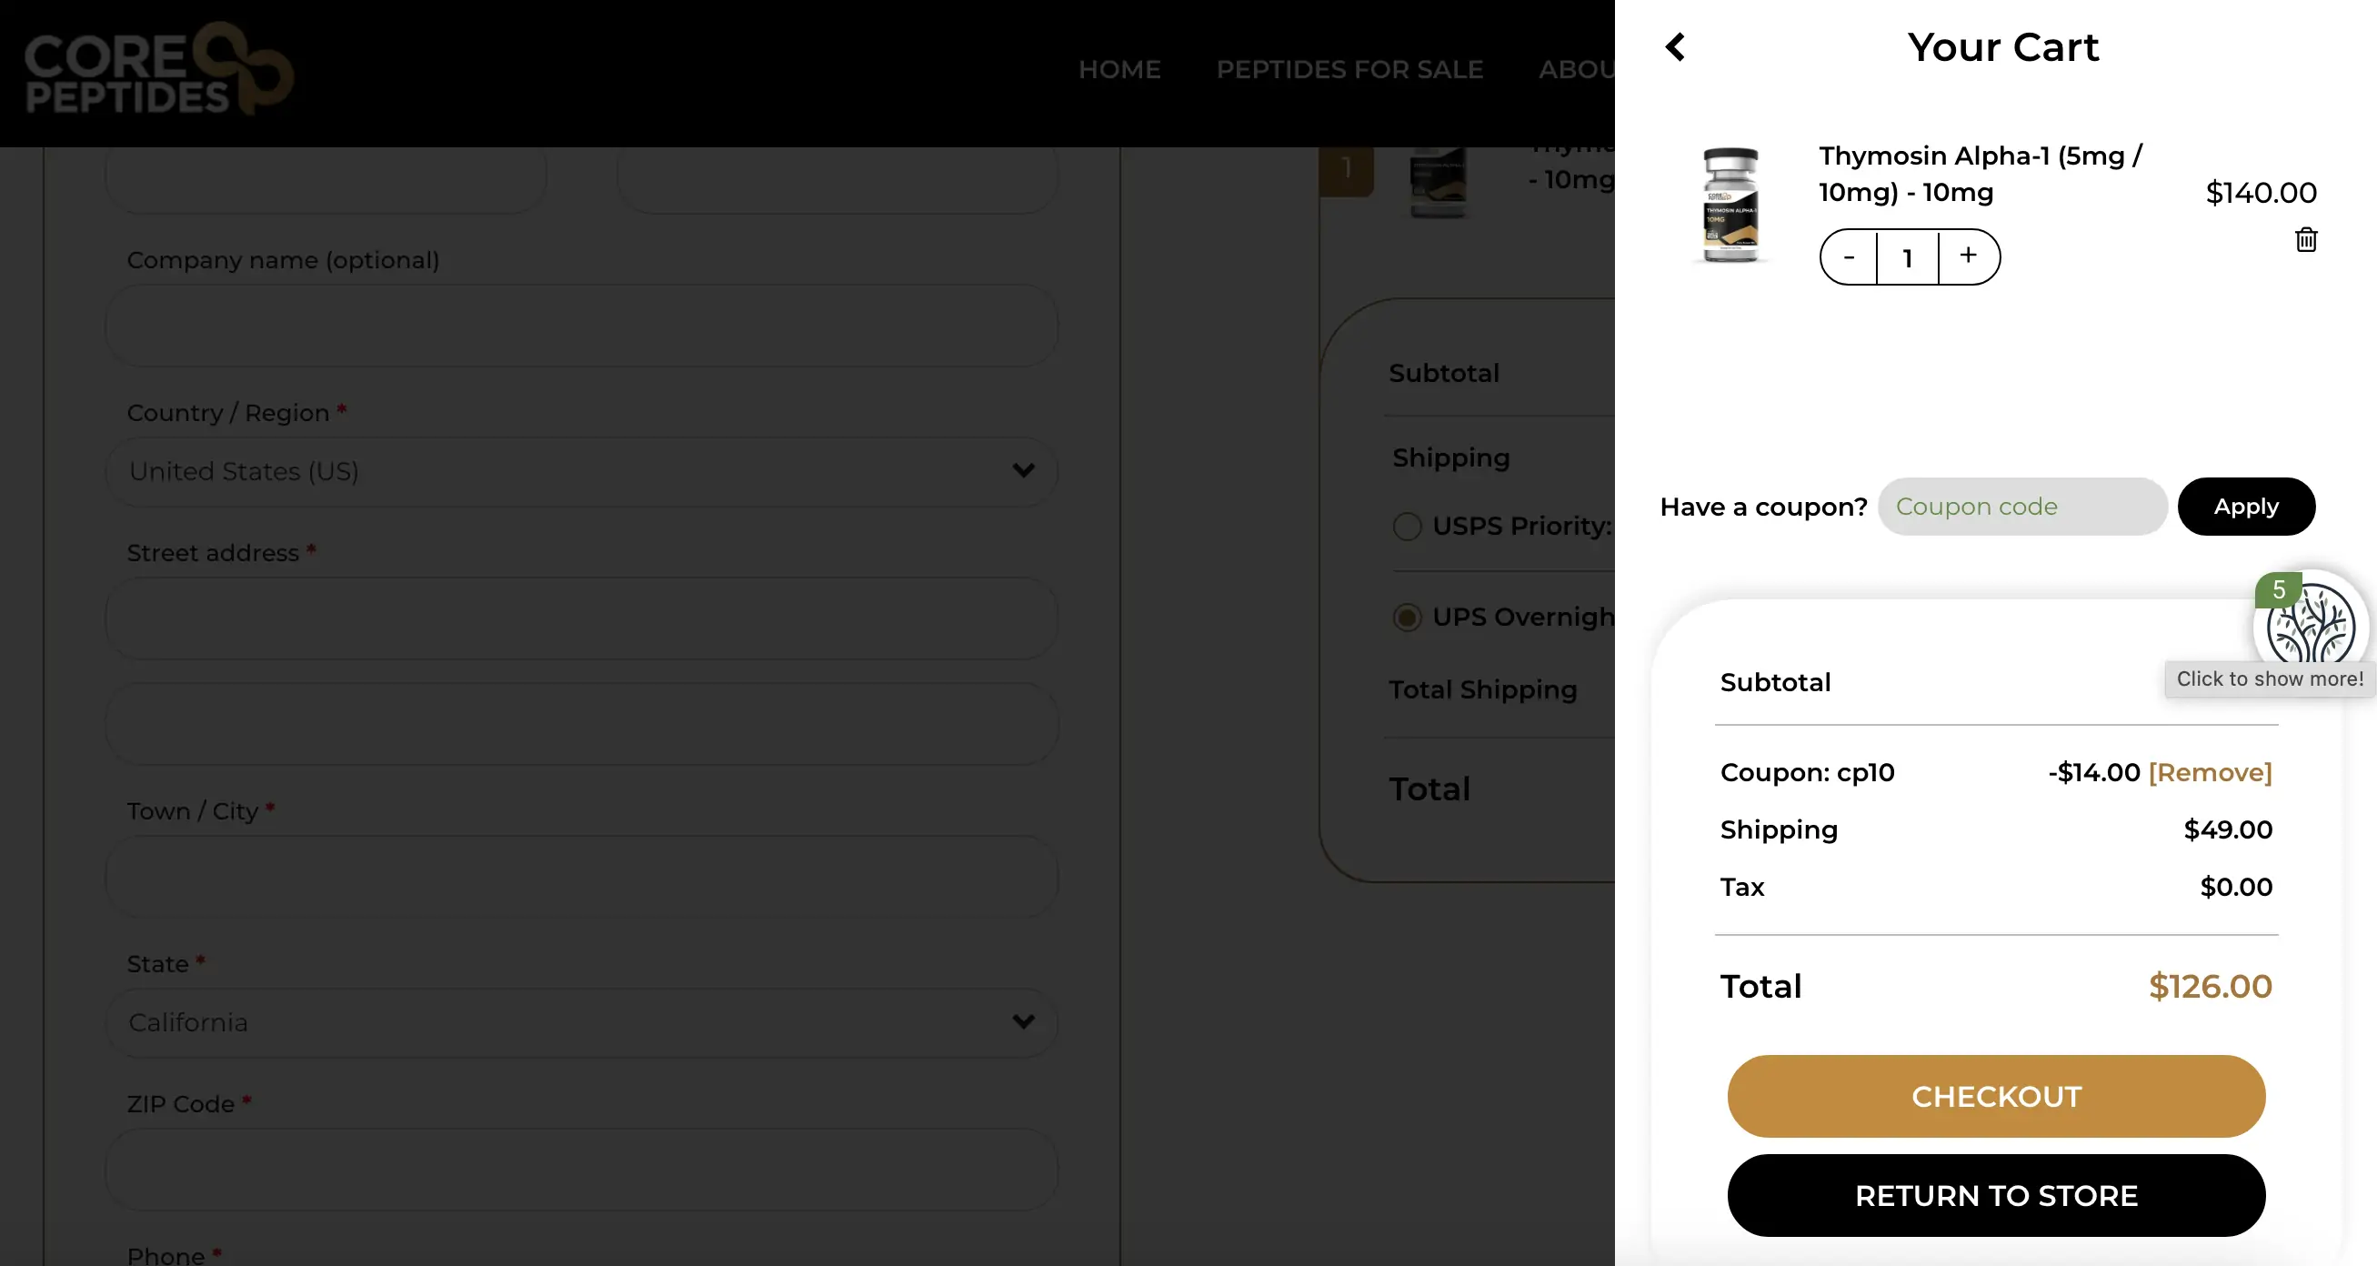Click the quantity value field
The height and width of the screenshot is (1266, 2377).
click(x=1907, y=257)
